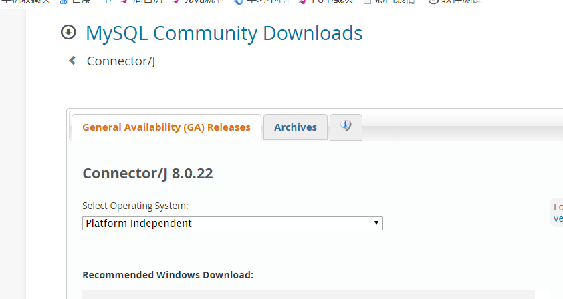Screen dimensions: 563x299
Task: Open the information icon tab
Action: 346,126
